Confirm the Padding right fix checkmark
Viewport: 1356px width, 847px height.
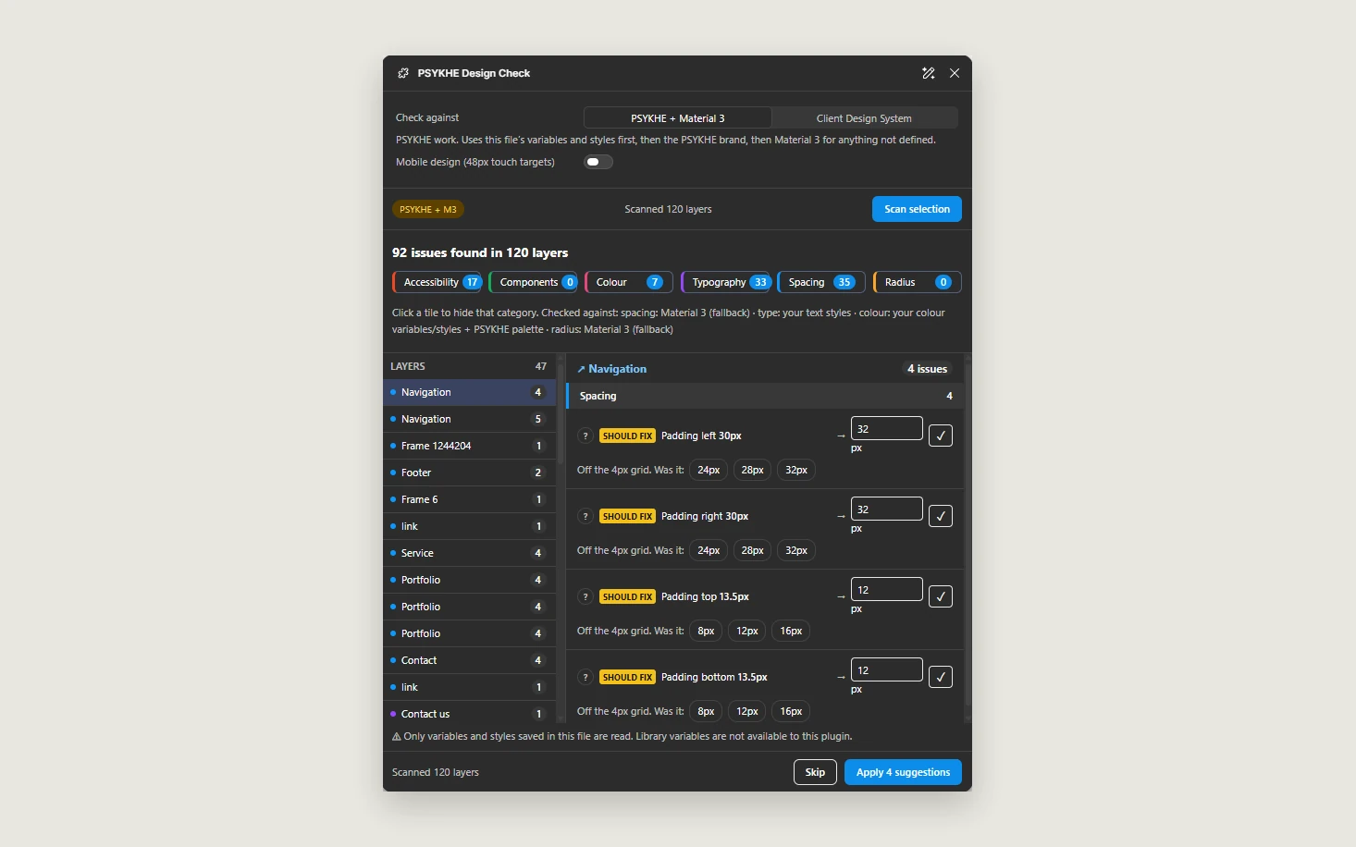[941, 516]
